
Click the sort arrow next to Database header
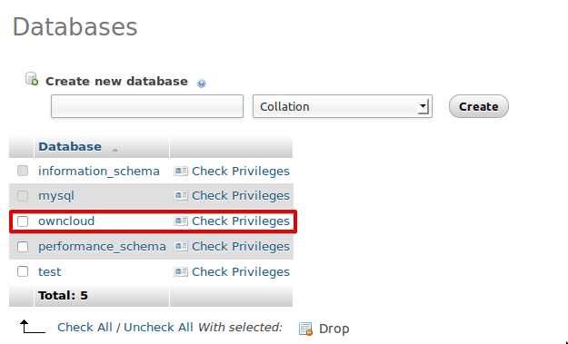point(115,150)
